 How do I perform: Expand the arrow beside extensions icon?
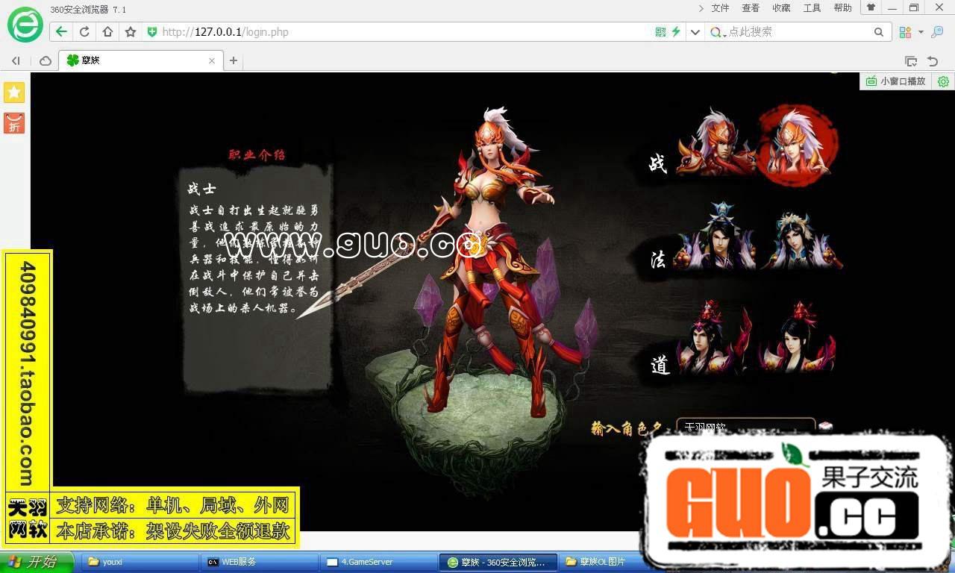tap(921, 32)
